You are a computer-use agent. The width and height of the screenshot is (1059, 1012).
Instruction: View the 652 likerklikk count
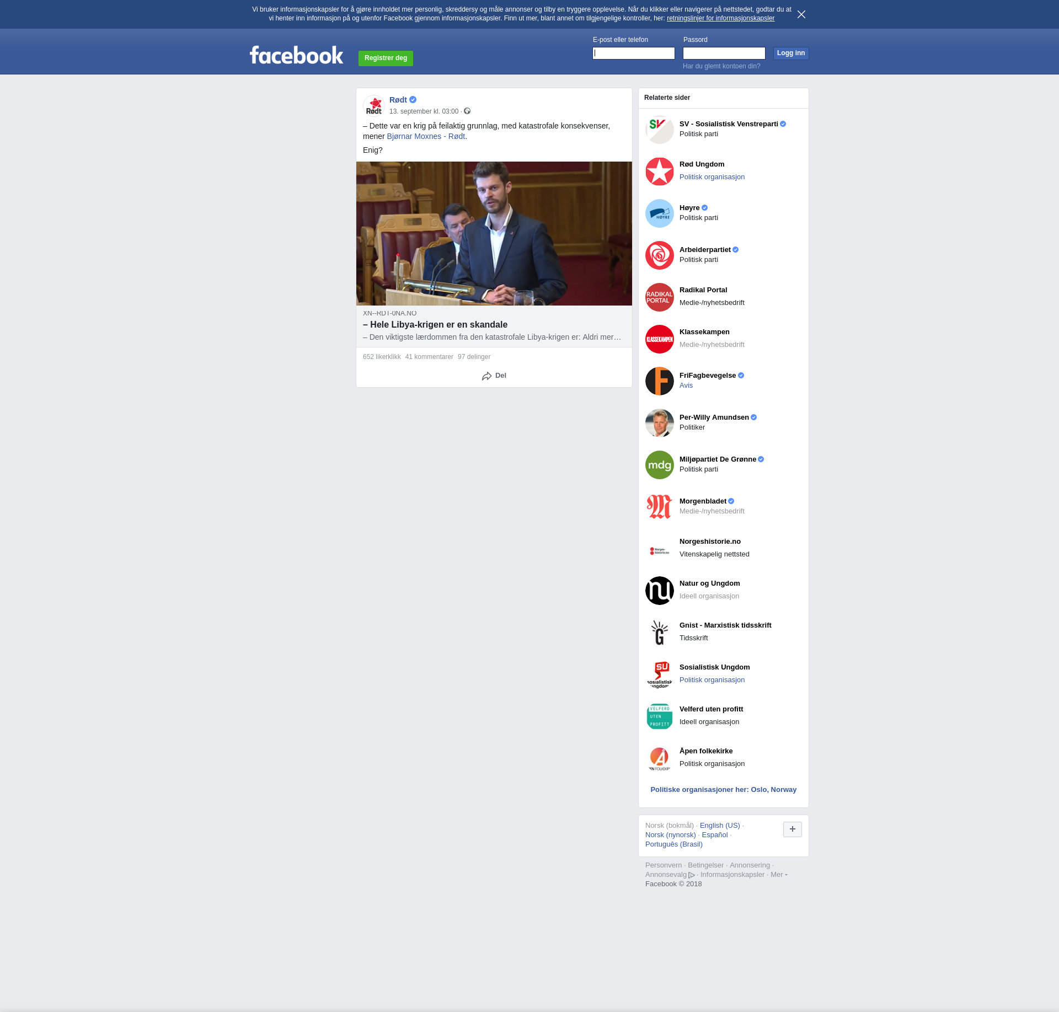382,357
